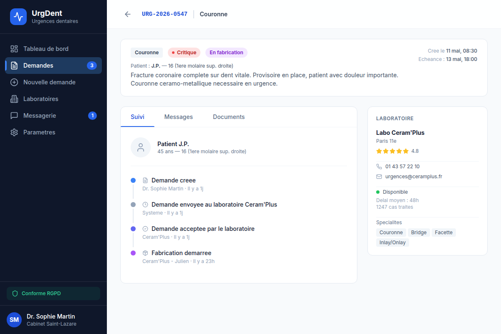Go back using the arrow icon
The width and height of the screenshot is (501, 334).
(128, 14)
